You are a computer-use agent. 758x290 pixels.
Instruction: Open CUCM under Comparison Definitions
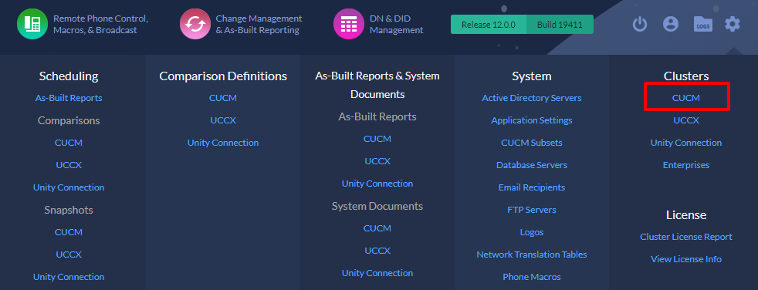tap(223, 98)
